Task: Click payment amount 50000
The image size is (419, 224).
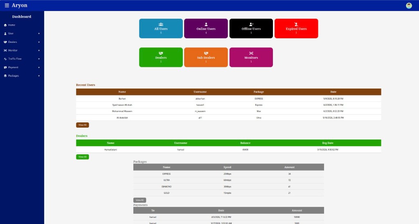Action: tap(297, 217)
